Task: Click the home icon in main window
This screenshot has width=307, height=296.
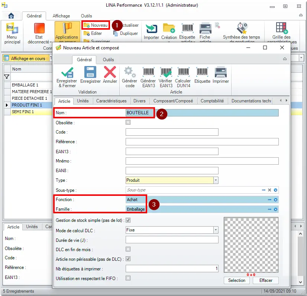Action: [x=11, y=16]
